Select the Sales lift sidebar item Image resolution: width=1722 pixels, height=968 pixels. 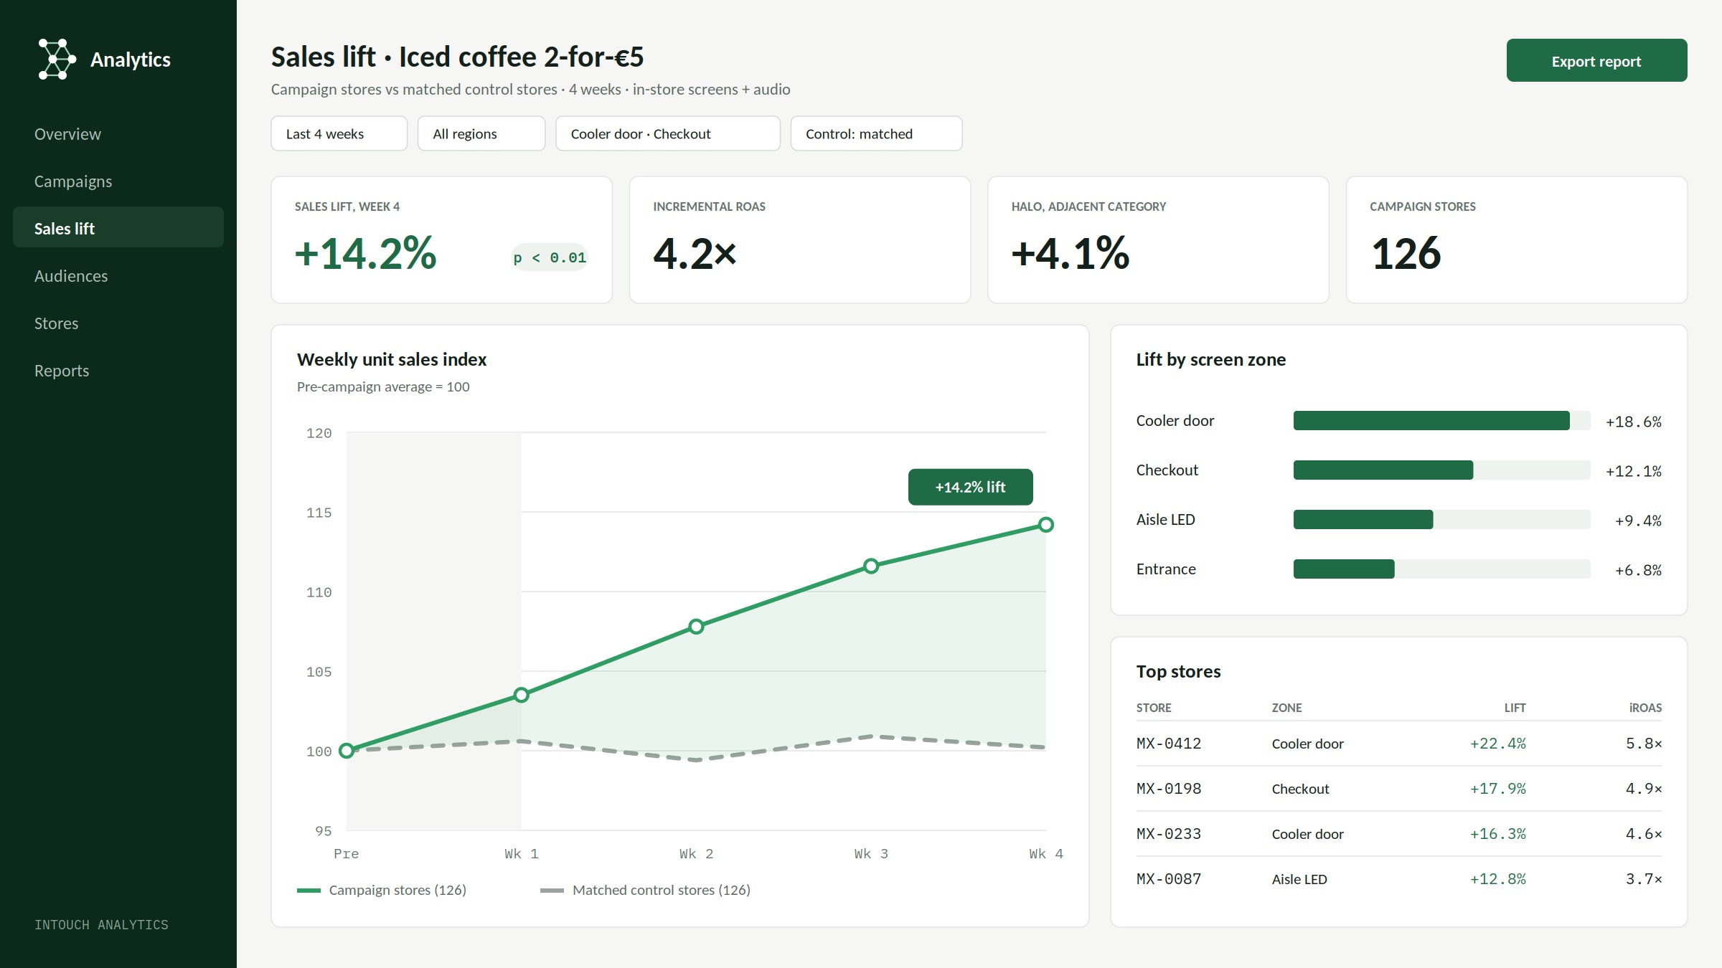tap(118, 227)
